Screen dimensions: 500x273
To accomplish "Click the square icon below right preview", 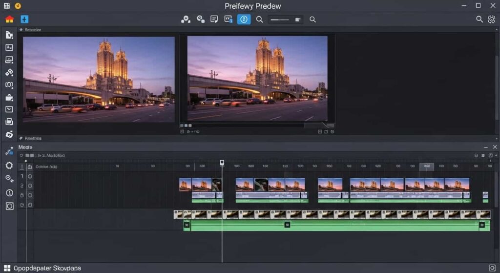I will (326, 131).
